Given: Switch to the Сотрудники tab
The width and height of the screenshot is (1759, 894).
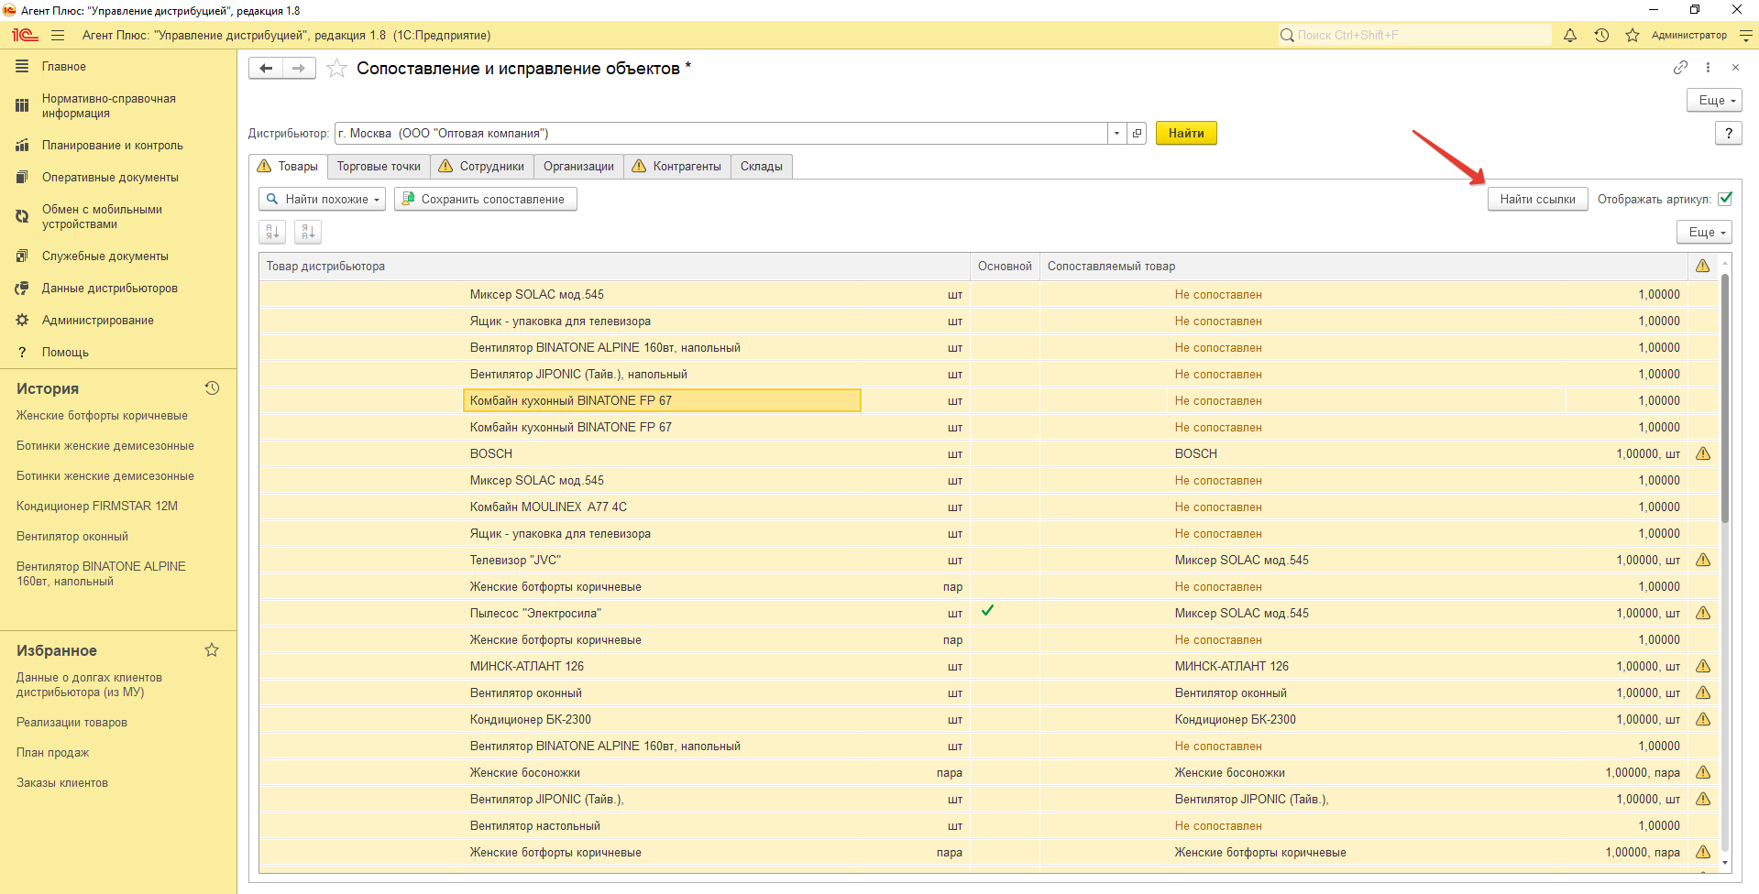Looking at the screenshot, I should [481, 166].
